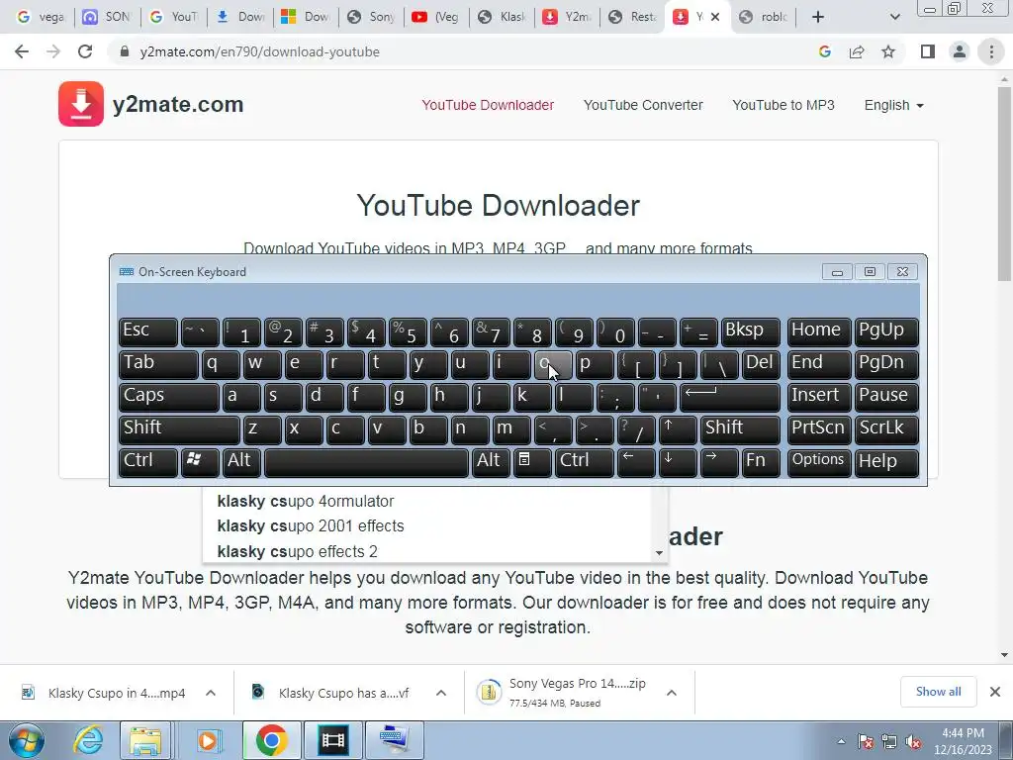Toggle the left Shift key
The height and width of the screenshot is (760, 1013).
[179, 429]
